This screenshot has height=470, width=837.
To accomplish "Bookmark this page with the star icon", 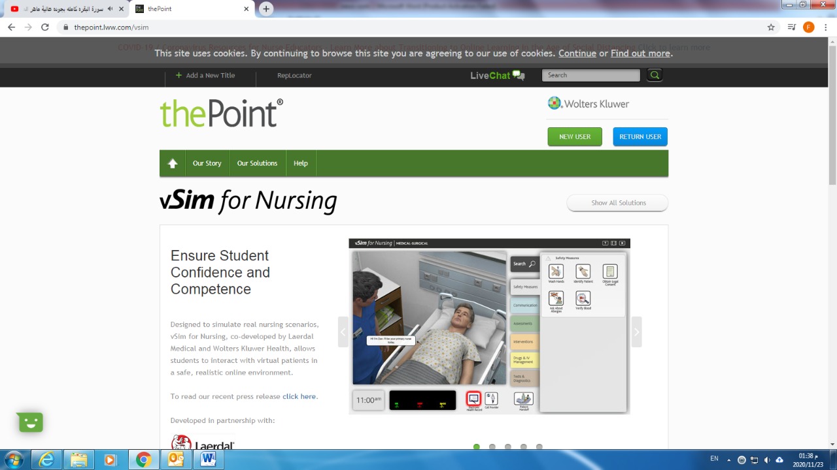I will tap(771, 27).
